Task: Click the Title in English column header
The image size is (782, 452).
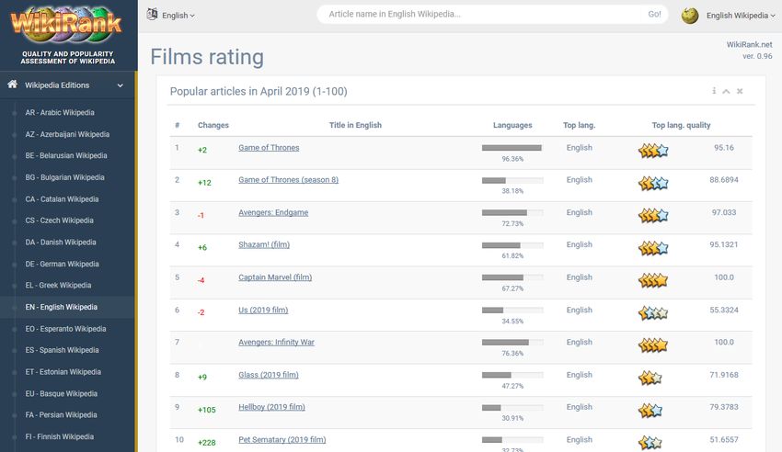Action: (355, 126)
